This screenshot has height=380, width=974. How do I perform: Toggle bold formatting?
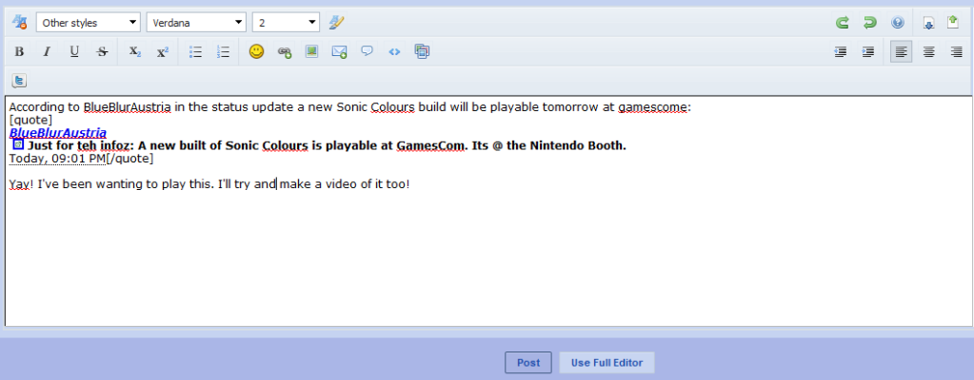pos(19,51)
